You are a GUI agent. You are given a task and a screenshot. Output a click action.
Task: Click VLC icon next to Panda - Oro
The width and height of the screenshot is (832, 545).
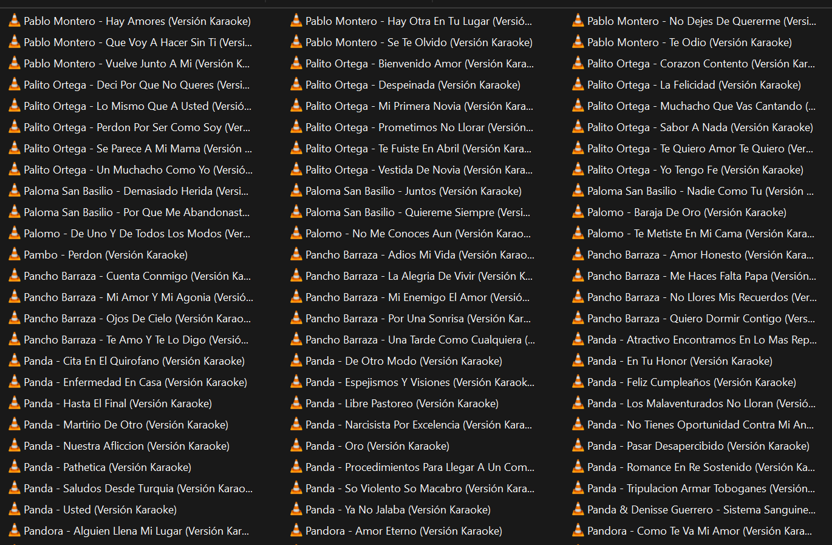pos(296,446)
